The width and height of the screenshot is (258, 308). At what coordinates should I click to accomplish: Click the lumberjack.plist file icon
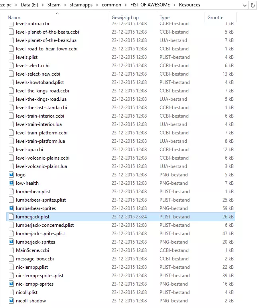tap(11, 217)
